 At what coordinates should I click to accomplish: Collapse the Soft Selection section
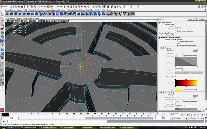[159, 48]
